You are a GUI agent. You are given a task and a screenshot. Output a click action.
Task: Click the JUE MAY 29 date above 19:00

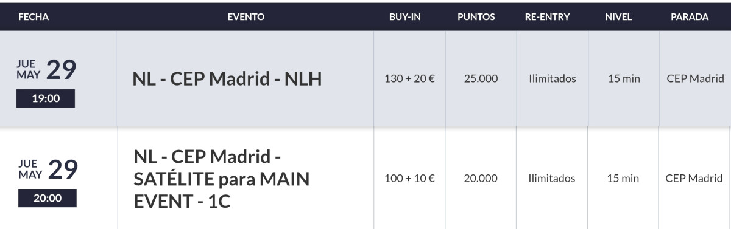click(46, 70)
